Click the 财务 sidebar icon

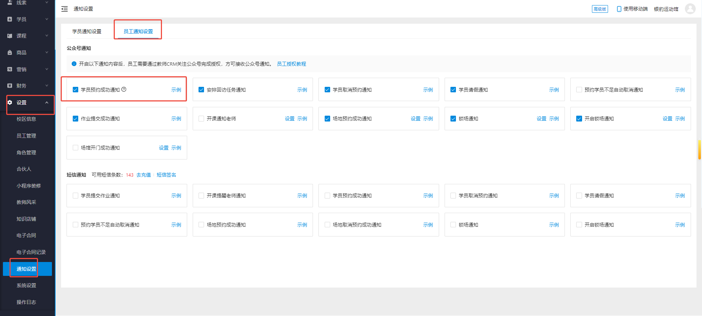pyautogui.click(x=10, y=86)
